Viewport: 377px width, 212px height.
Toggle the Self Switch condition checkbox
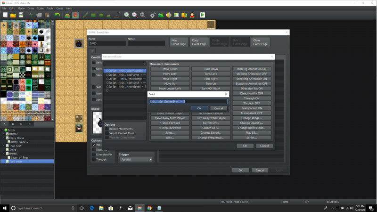(94, 87)
